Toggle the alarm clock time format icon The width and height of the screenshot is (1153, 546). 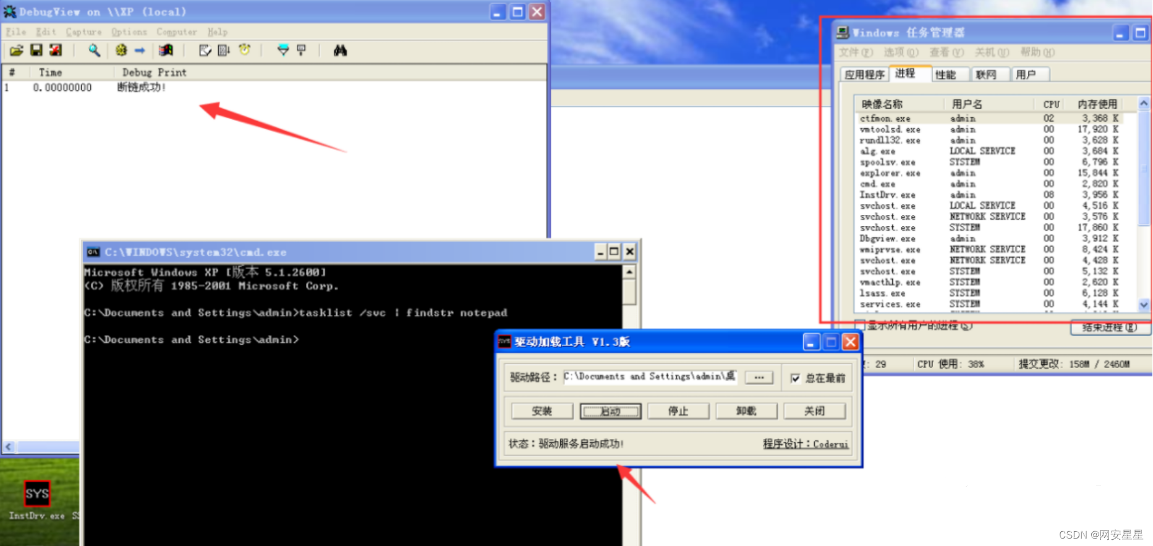(x=245, y=50)
